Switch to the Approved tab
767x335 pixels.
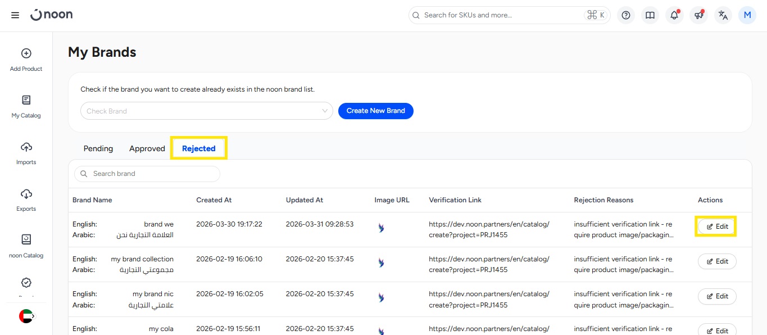click(x=147, y=148)
